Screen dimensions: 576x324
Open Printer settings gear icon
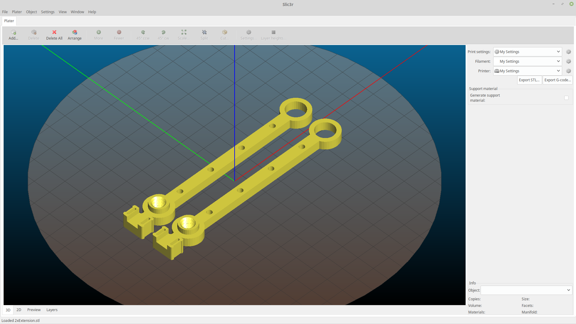[568, 71]
